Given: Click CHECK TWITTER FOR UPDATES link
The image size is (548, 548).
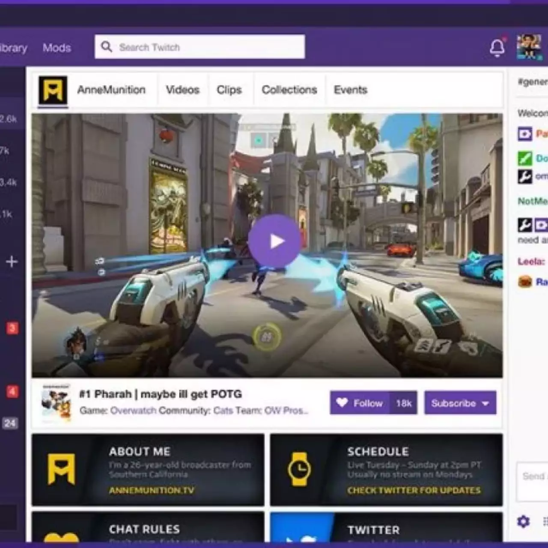Looking at the screenshot, I should coord(414,490).
